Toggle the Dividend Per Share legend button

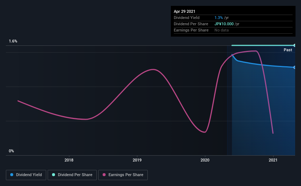point(72,175)
